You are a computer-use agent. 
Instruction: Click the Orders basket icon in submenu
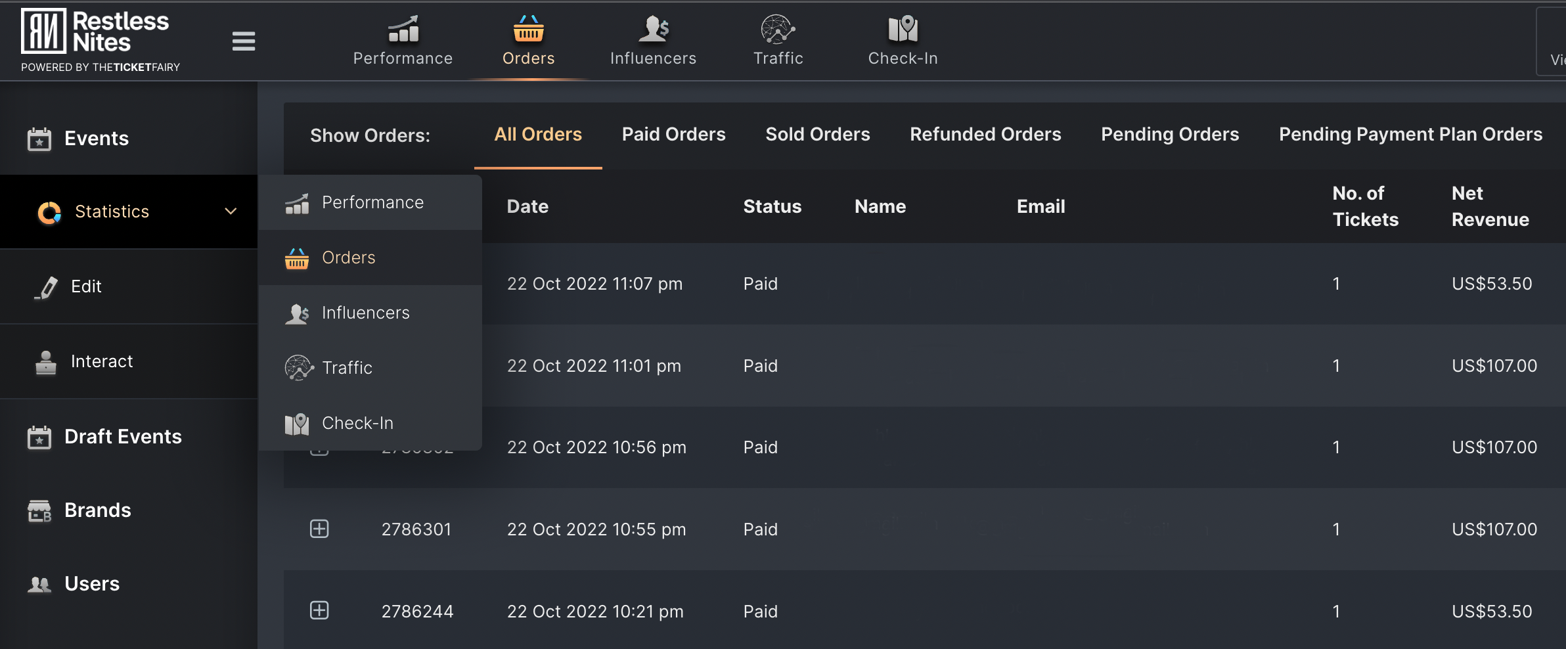click(x=297, y=258)
